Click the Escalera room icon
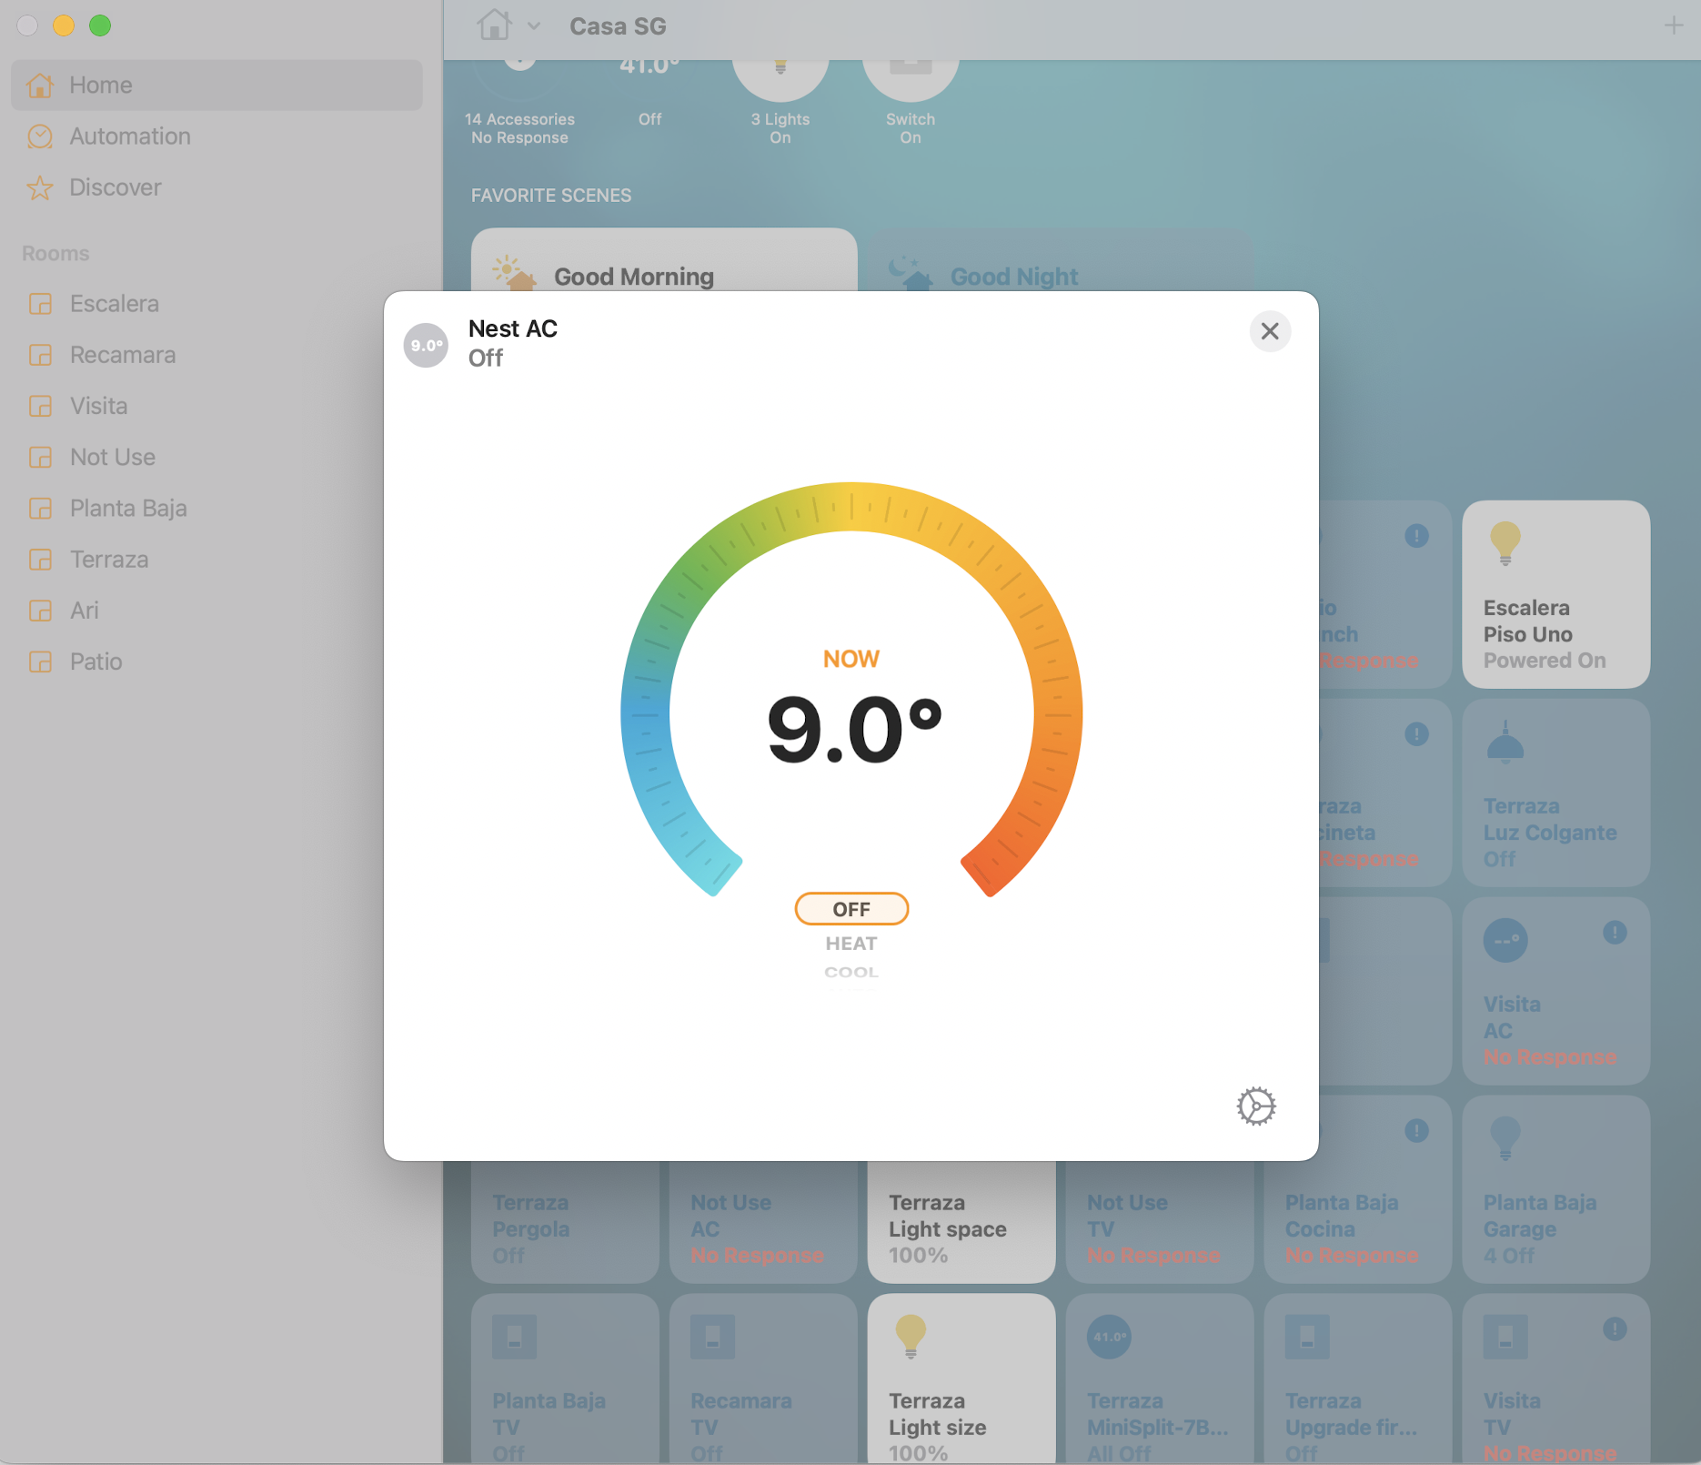 (40, 304)
